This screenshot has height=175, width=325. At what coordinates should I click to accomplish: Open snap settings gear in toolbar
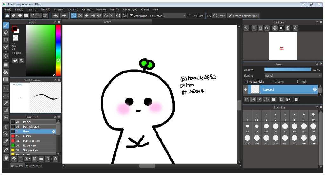tap(124, 16)
